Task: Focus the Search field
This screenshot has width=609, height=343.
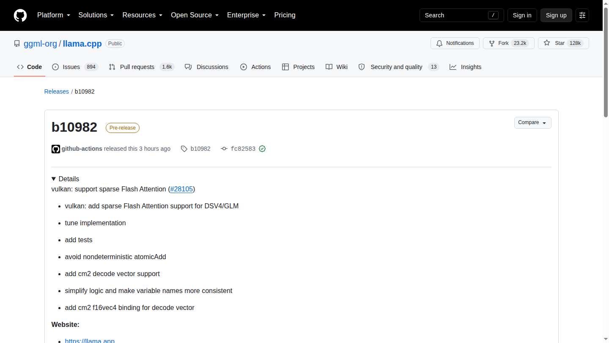Action: [x=461, y=15]
